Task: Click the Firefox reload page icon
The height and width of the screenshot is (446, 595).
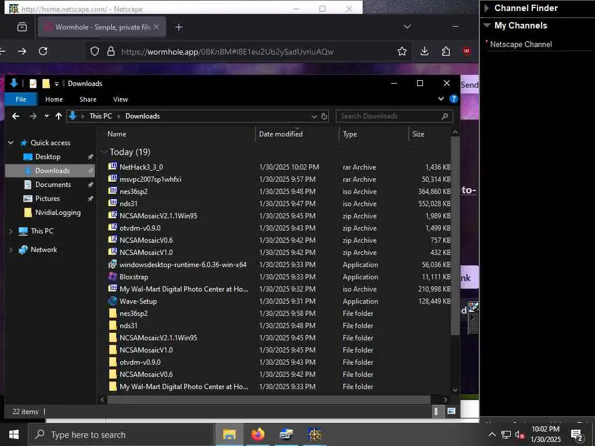Action: [x=43, y=51]
